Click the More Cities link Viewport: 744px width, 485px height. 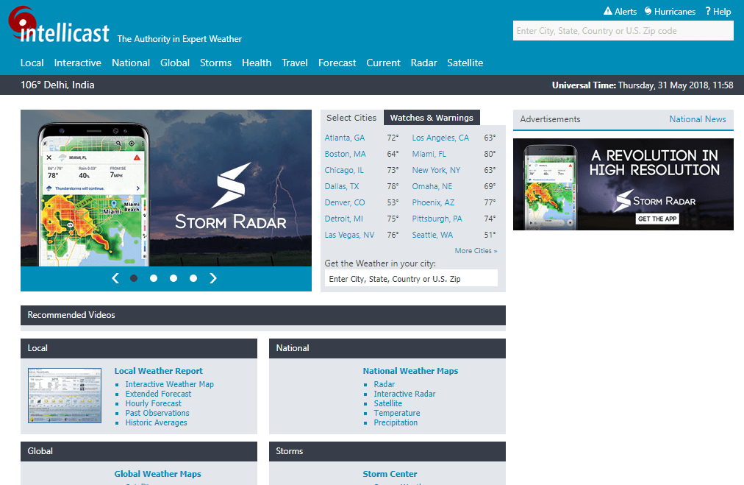(x=476, y=251)
